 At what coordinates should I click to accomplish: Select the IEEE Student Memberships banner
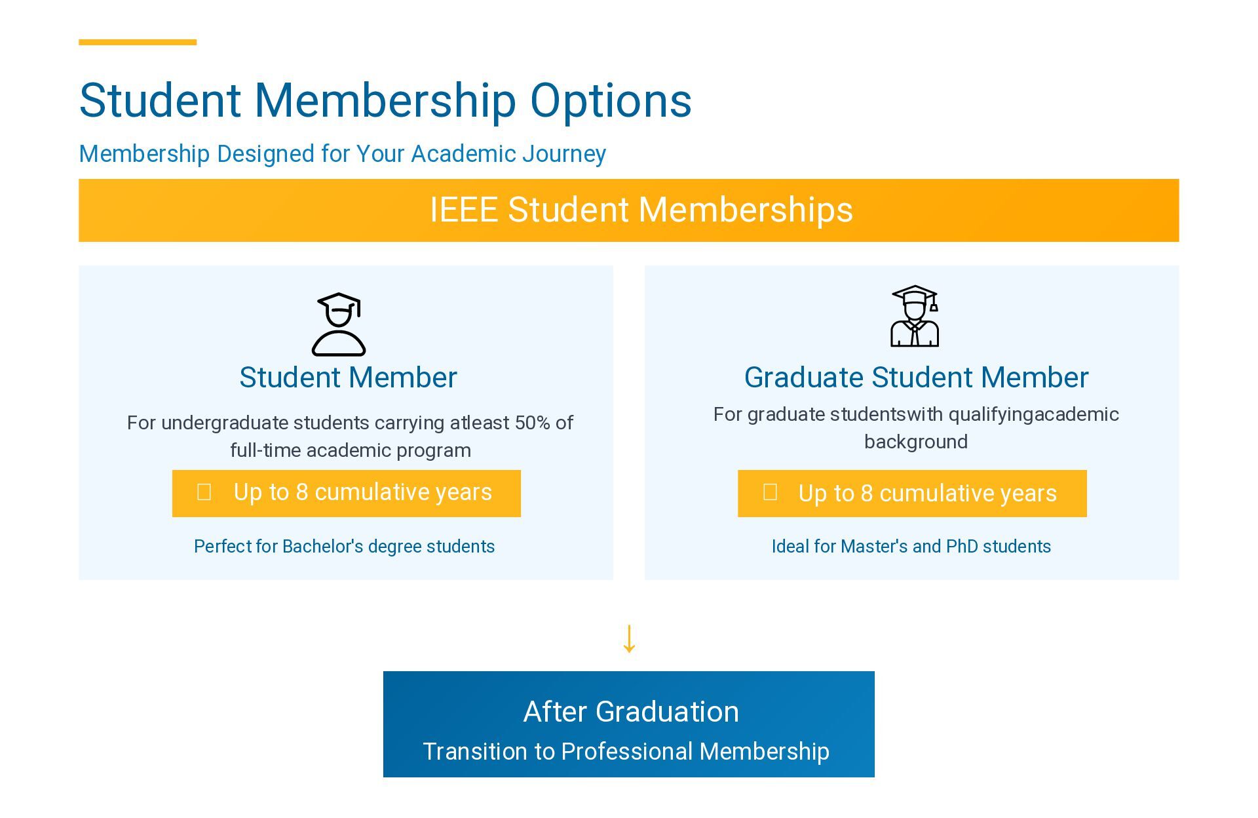click(x=629, y=210)
